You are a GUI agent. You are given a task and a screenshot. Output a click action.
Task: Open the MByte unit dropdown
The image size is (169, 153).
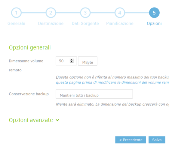tap(88, 61)
